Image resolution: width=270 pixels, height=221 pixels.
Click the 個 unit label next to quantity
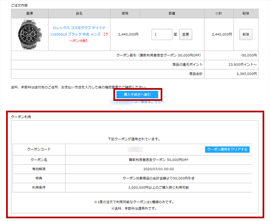coord(175,34)
